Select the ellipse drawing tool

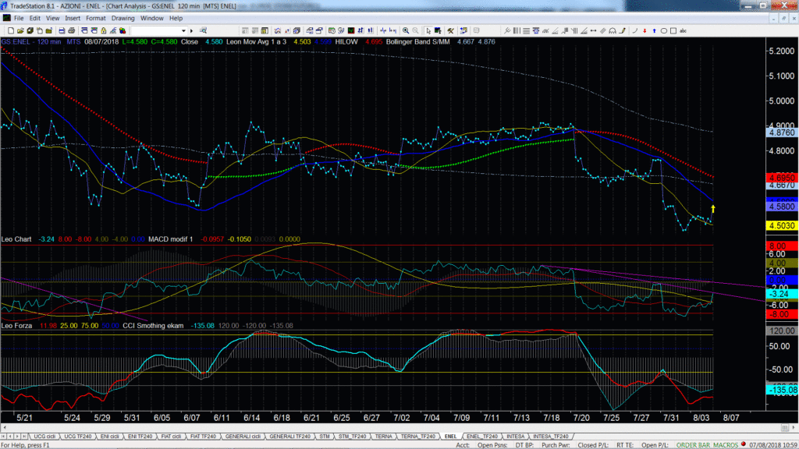click(663, 30)
